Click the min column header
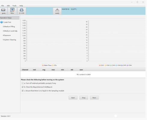 point(63,70)
